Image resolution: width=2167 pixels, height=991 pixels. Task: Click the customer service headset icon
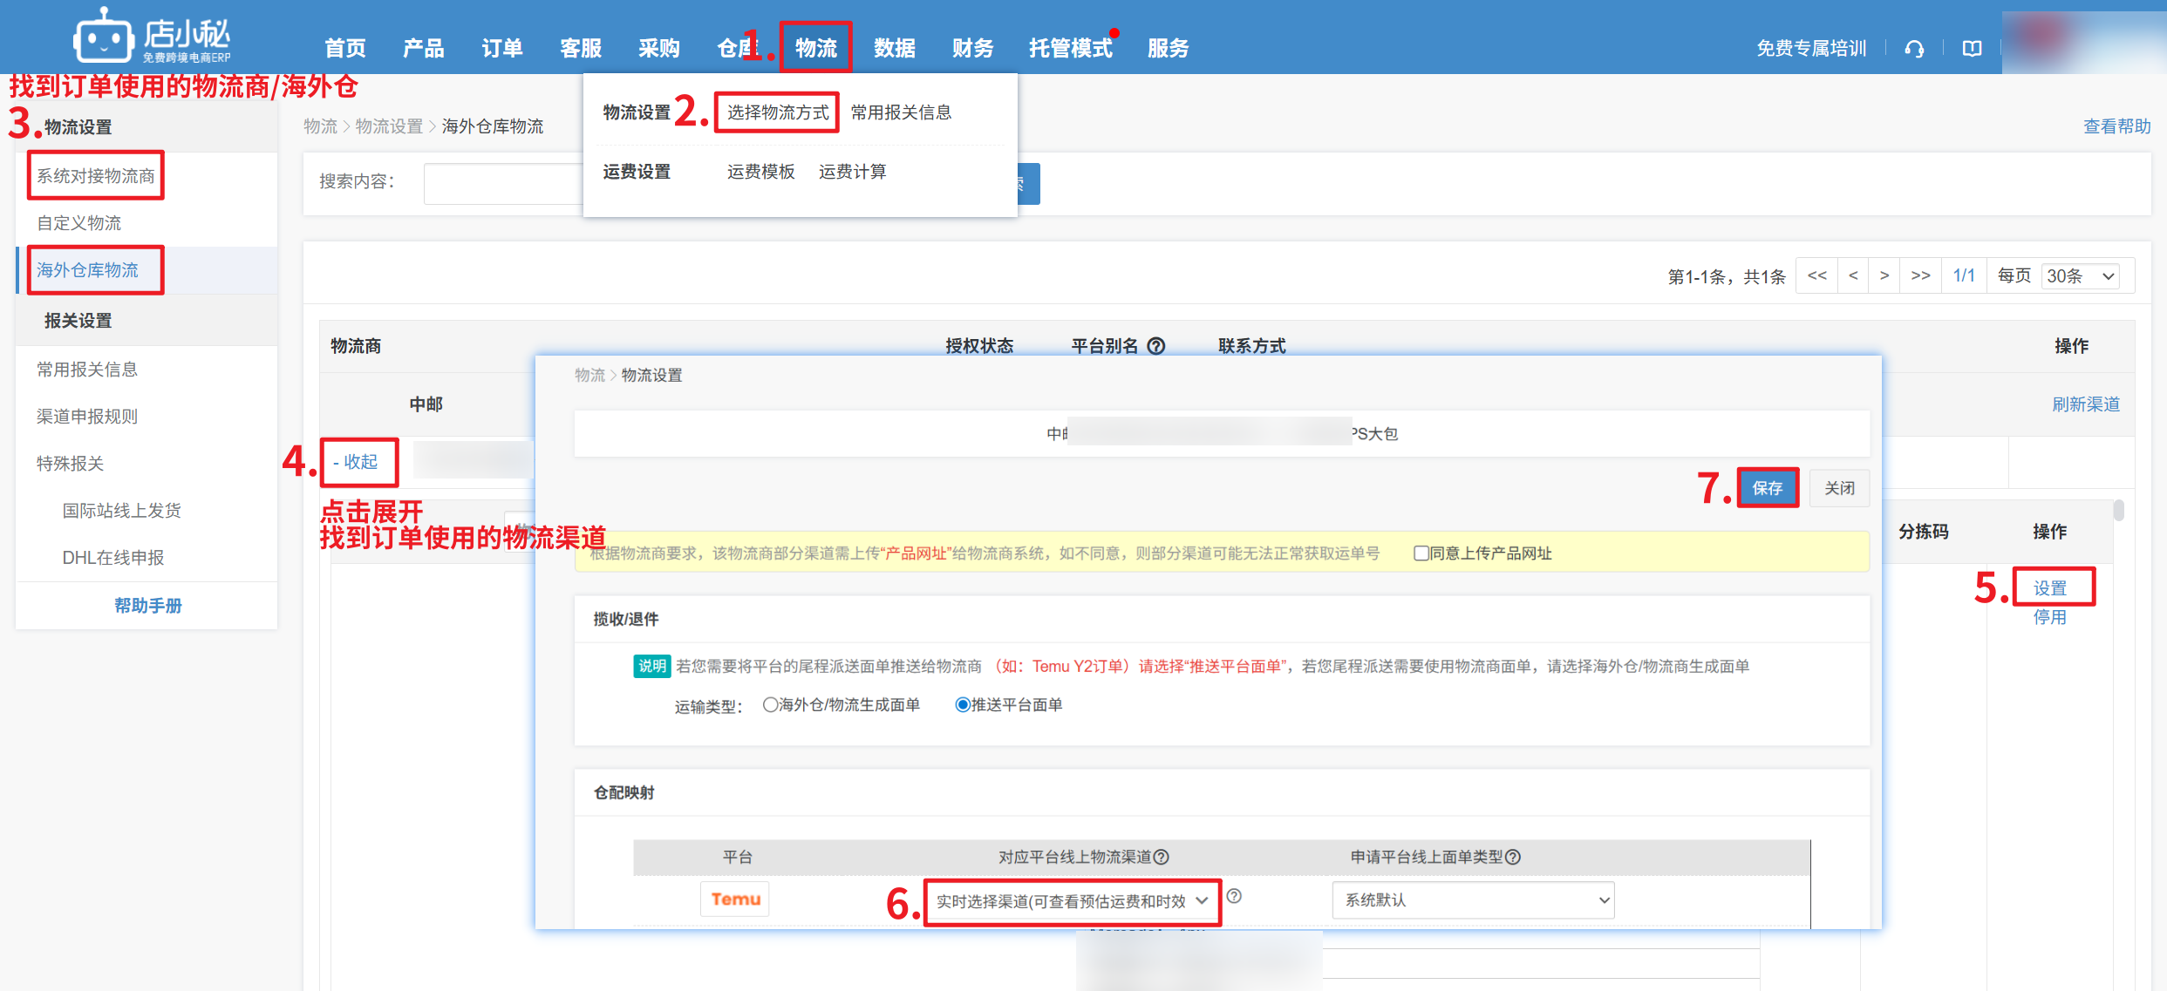click(x=1914, y=49)
